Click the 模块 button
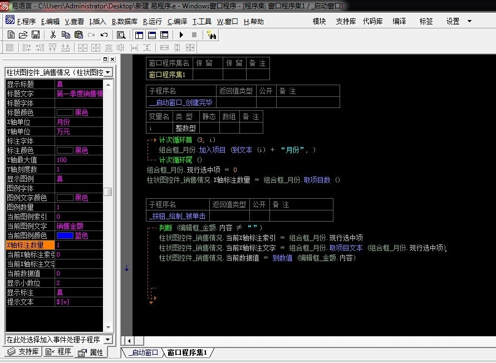This screenshot has width=496, height=363. (319, 21)
